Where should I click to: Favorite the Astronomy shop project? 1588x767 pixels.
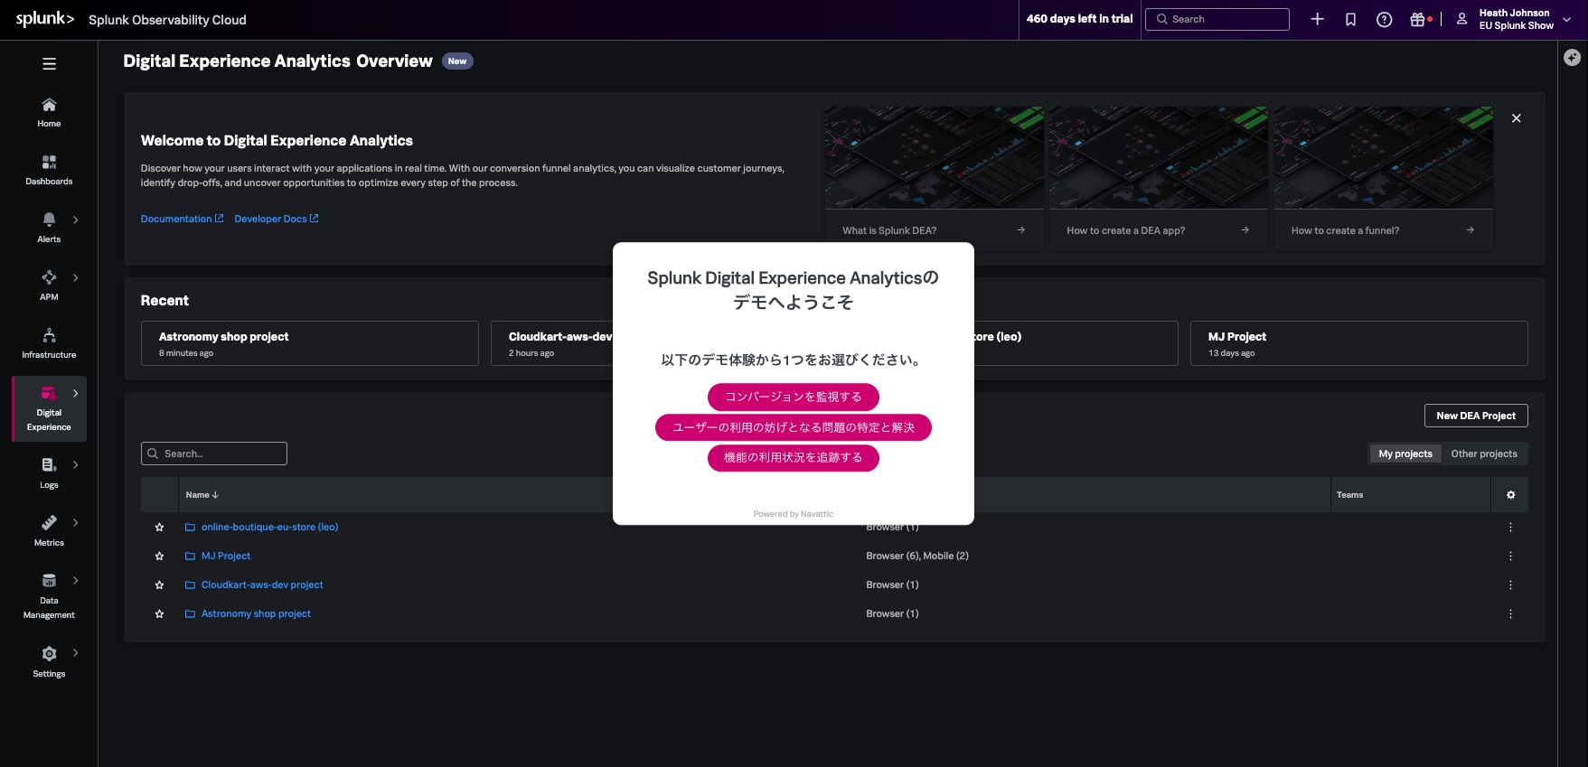click(159, 614)
